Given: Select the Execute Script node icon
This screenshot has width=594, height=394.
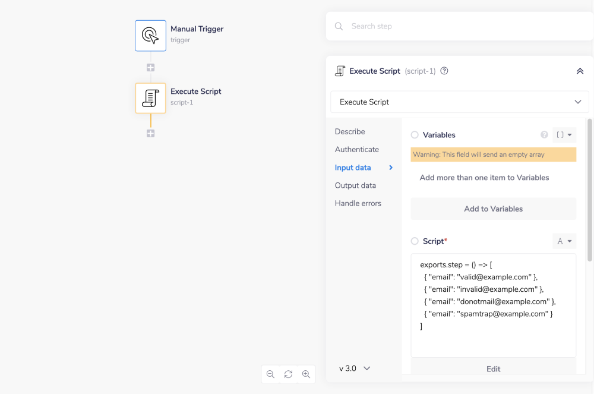Looking at the screenshot, I should [x=150, y=98].
